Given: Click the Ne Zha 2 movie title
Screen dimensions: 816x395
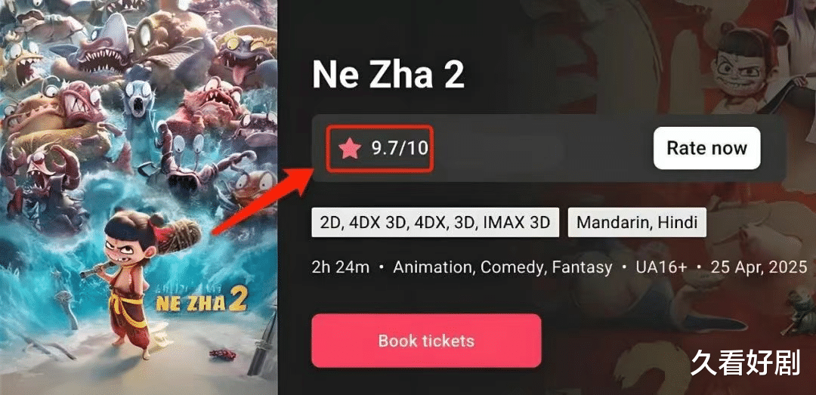Looking at the screenshot, I should coord(388,75).
